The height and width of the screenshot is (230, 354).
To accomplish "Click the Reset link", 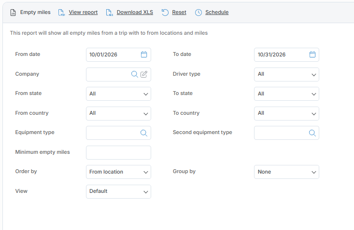I will (x=179, y=12).
